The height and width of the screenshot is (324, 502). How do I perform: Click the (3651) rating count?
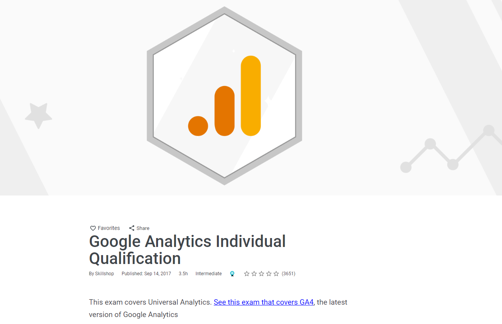click(x=289, y=274)
